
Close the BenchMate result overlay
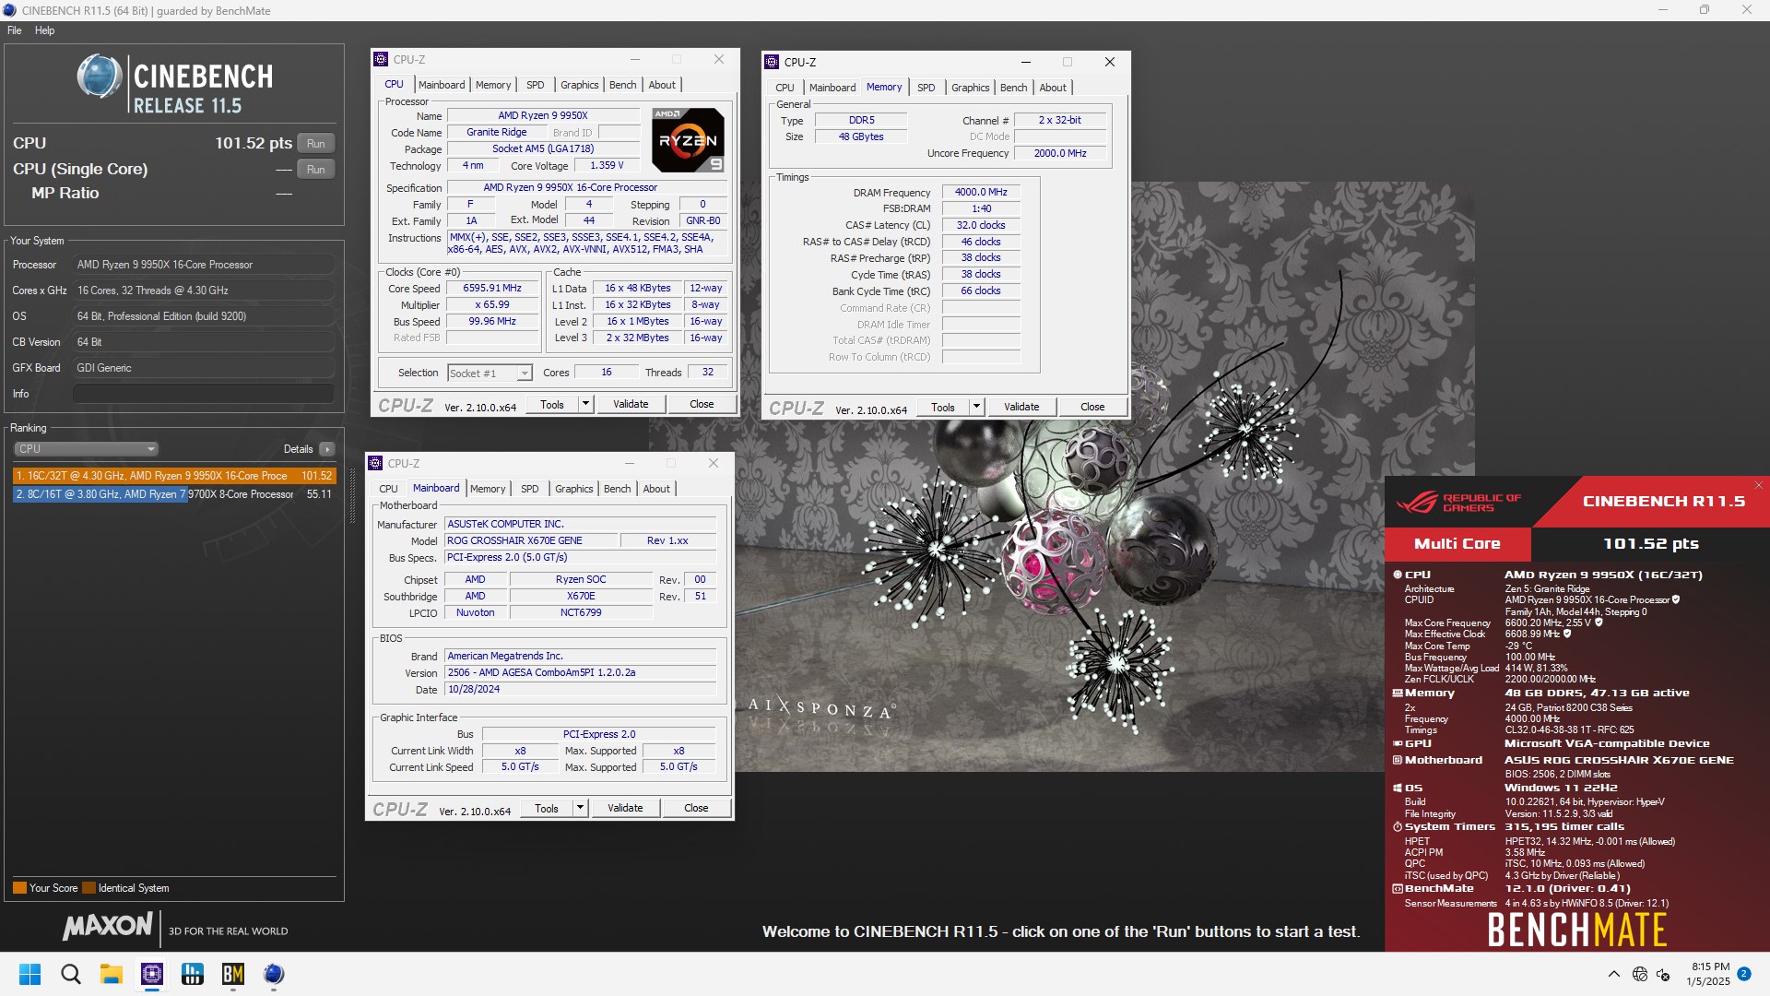point(1758,485)
